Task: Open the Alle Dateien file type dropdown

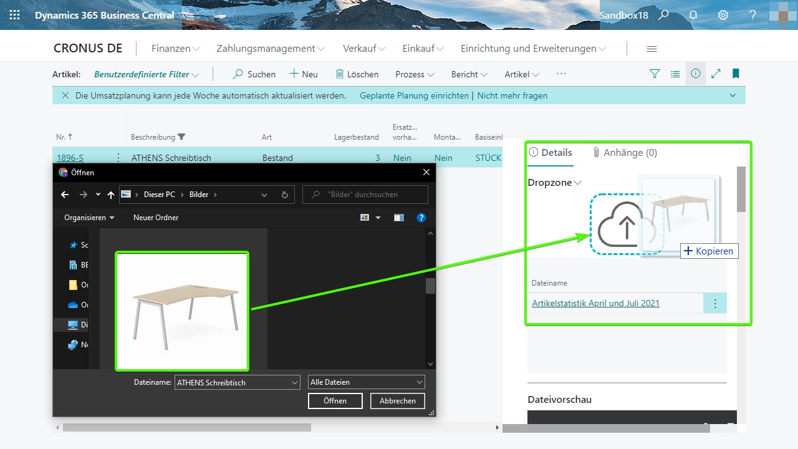Action: (367, 382)
